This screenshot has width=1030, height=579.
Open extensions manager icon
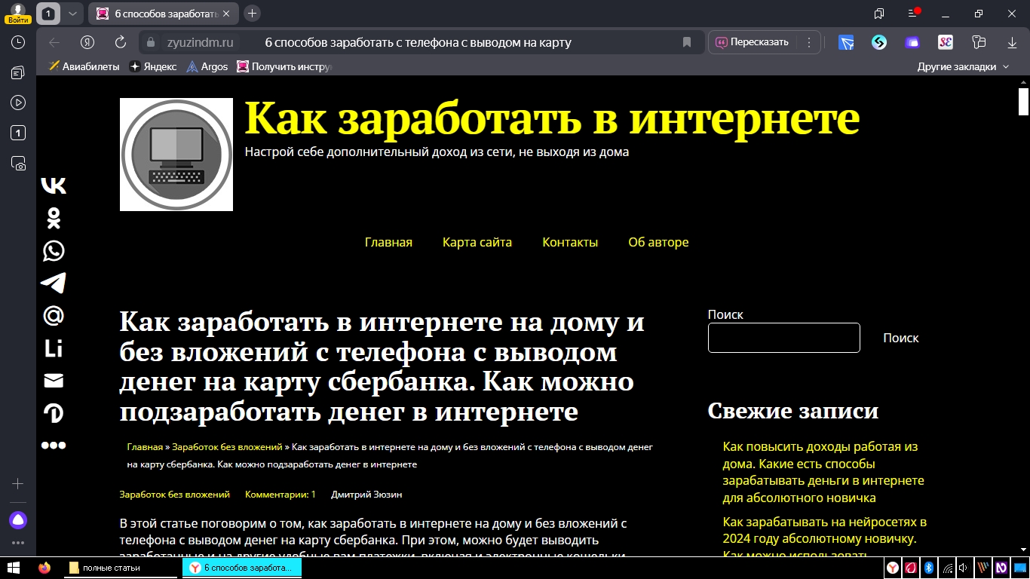point(979,42)
